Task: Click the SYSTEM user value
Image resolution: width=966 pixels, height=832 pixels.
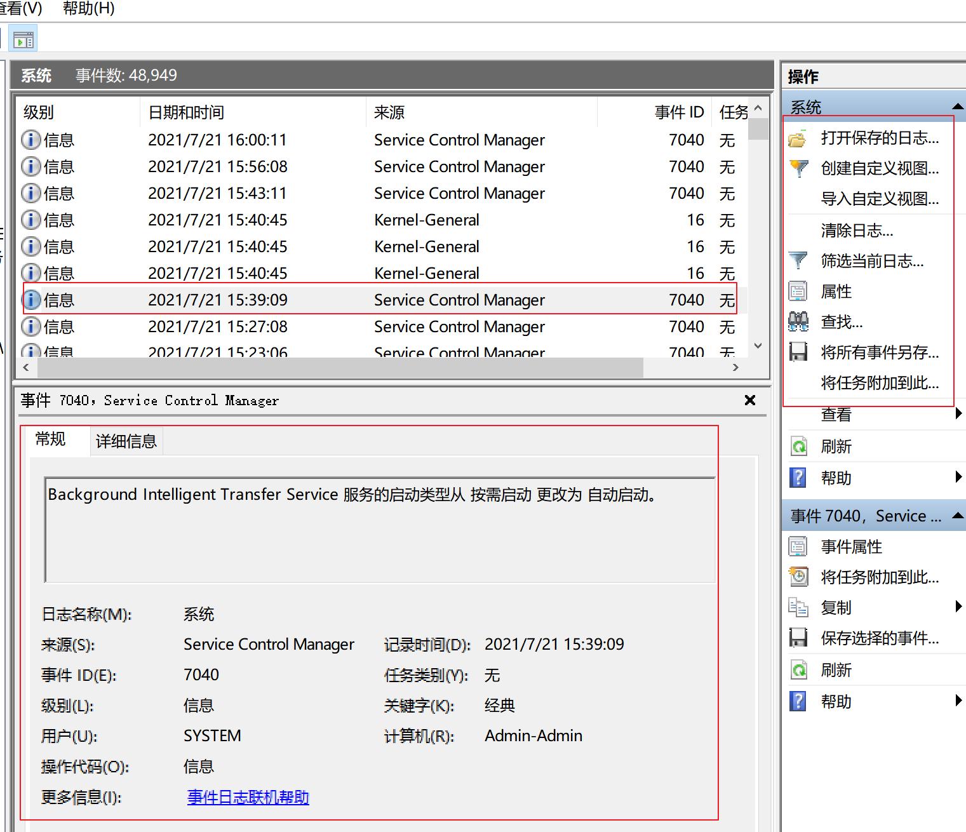Action: pyautogui.click(x=212, y=735)
